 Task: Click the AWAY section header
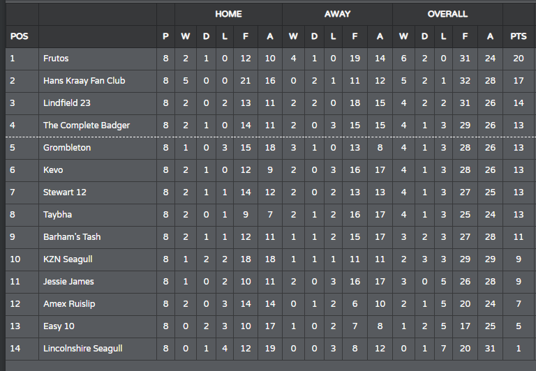click(337, 14)
